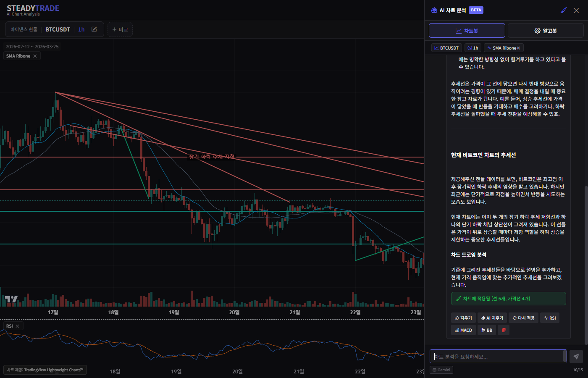The width and height of the screenshot is (588, 378).
Task: Click the brush icon in AI panel header
Action: (564, 10)
